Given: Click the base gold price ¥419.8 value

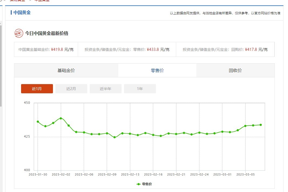Looking at the screenshot, I should pos(57,49).
